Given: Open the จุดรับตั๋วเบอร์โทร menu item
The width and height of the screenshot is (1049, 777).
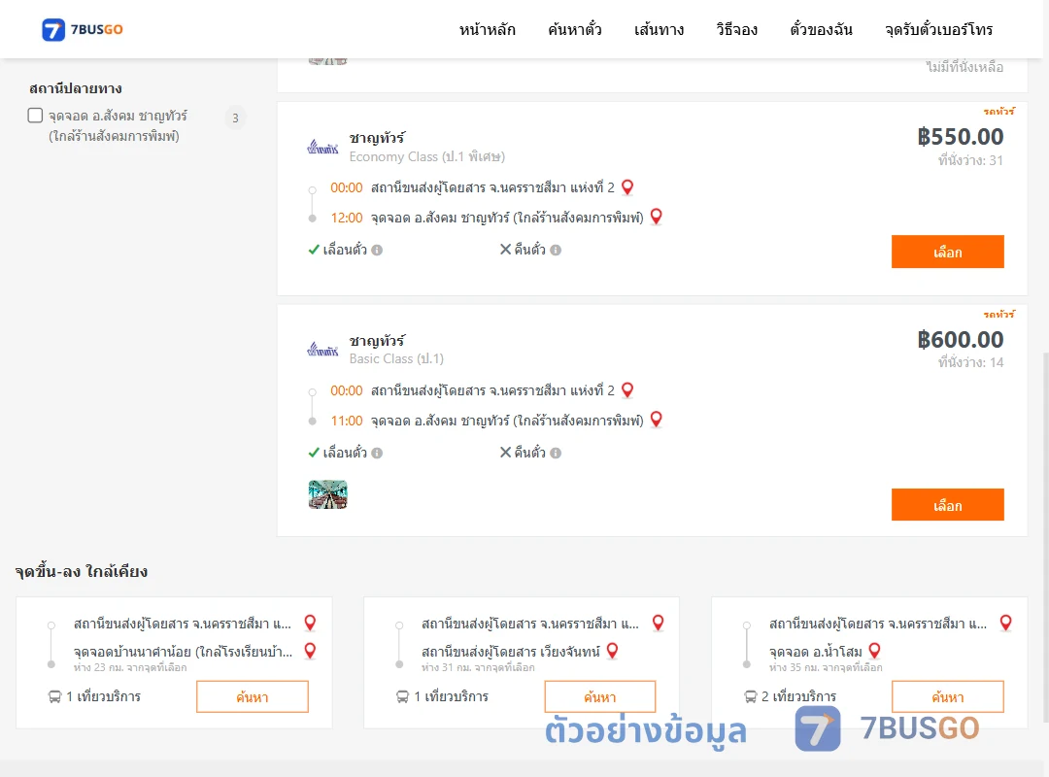Looking at the screenshot, I should [938, 29].
